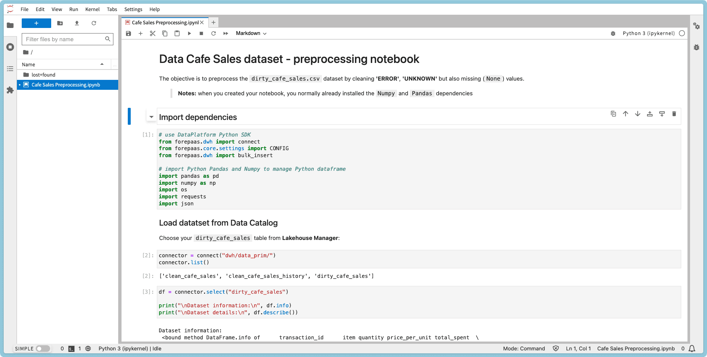Click the JupyterLab logo icon in menu bar

pos(10,9)
